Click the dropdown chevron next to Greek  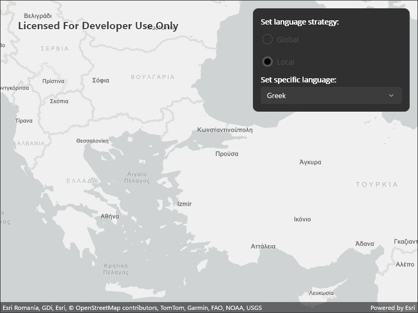pyautogui.click(x=391, y=95)
